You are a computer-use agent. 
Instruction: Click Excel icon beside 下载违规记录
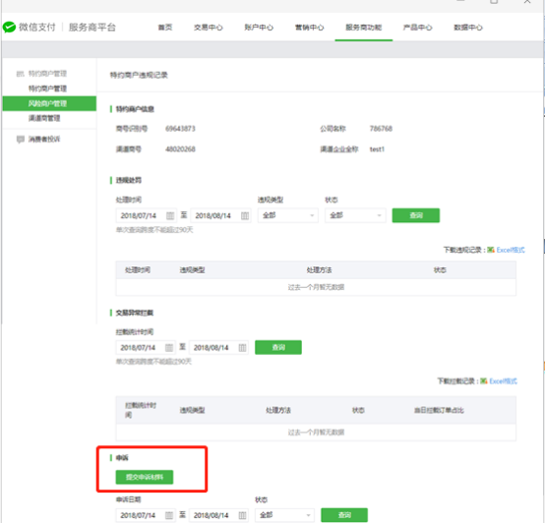(x=491, y=250)
